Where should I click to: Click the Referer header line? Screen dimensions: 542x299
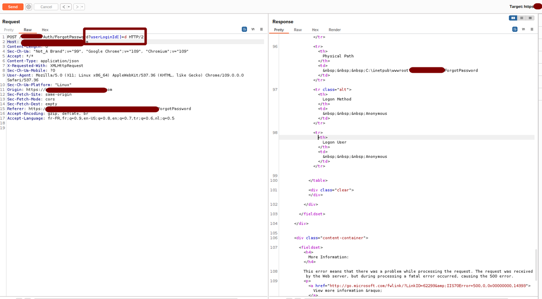point(99,109)
